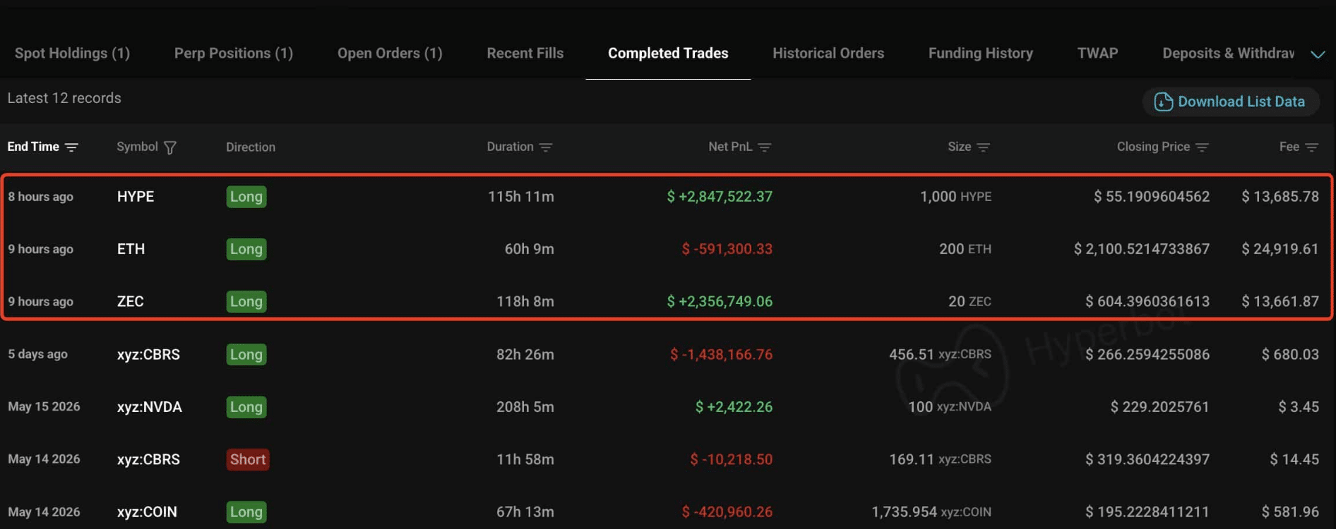The height and width of the screenshot is (529, 1336).
Task: Click the Closing Price sort icon
Action: tap(1203, 147)
